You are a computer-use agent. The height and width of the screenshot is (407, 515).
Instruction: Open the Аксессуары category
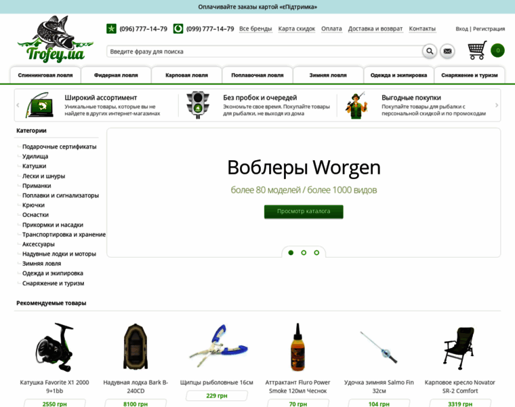39,244
